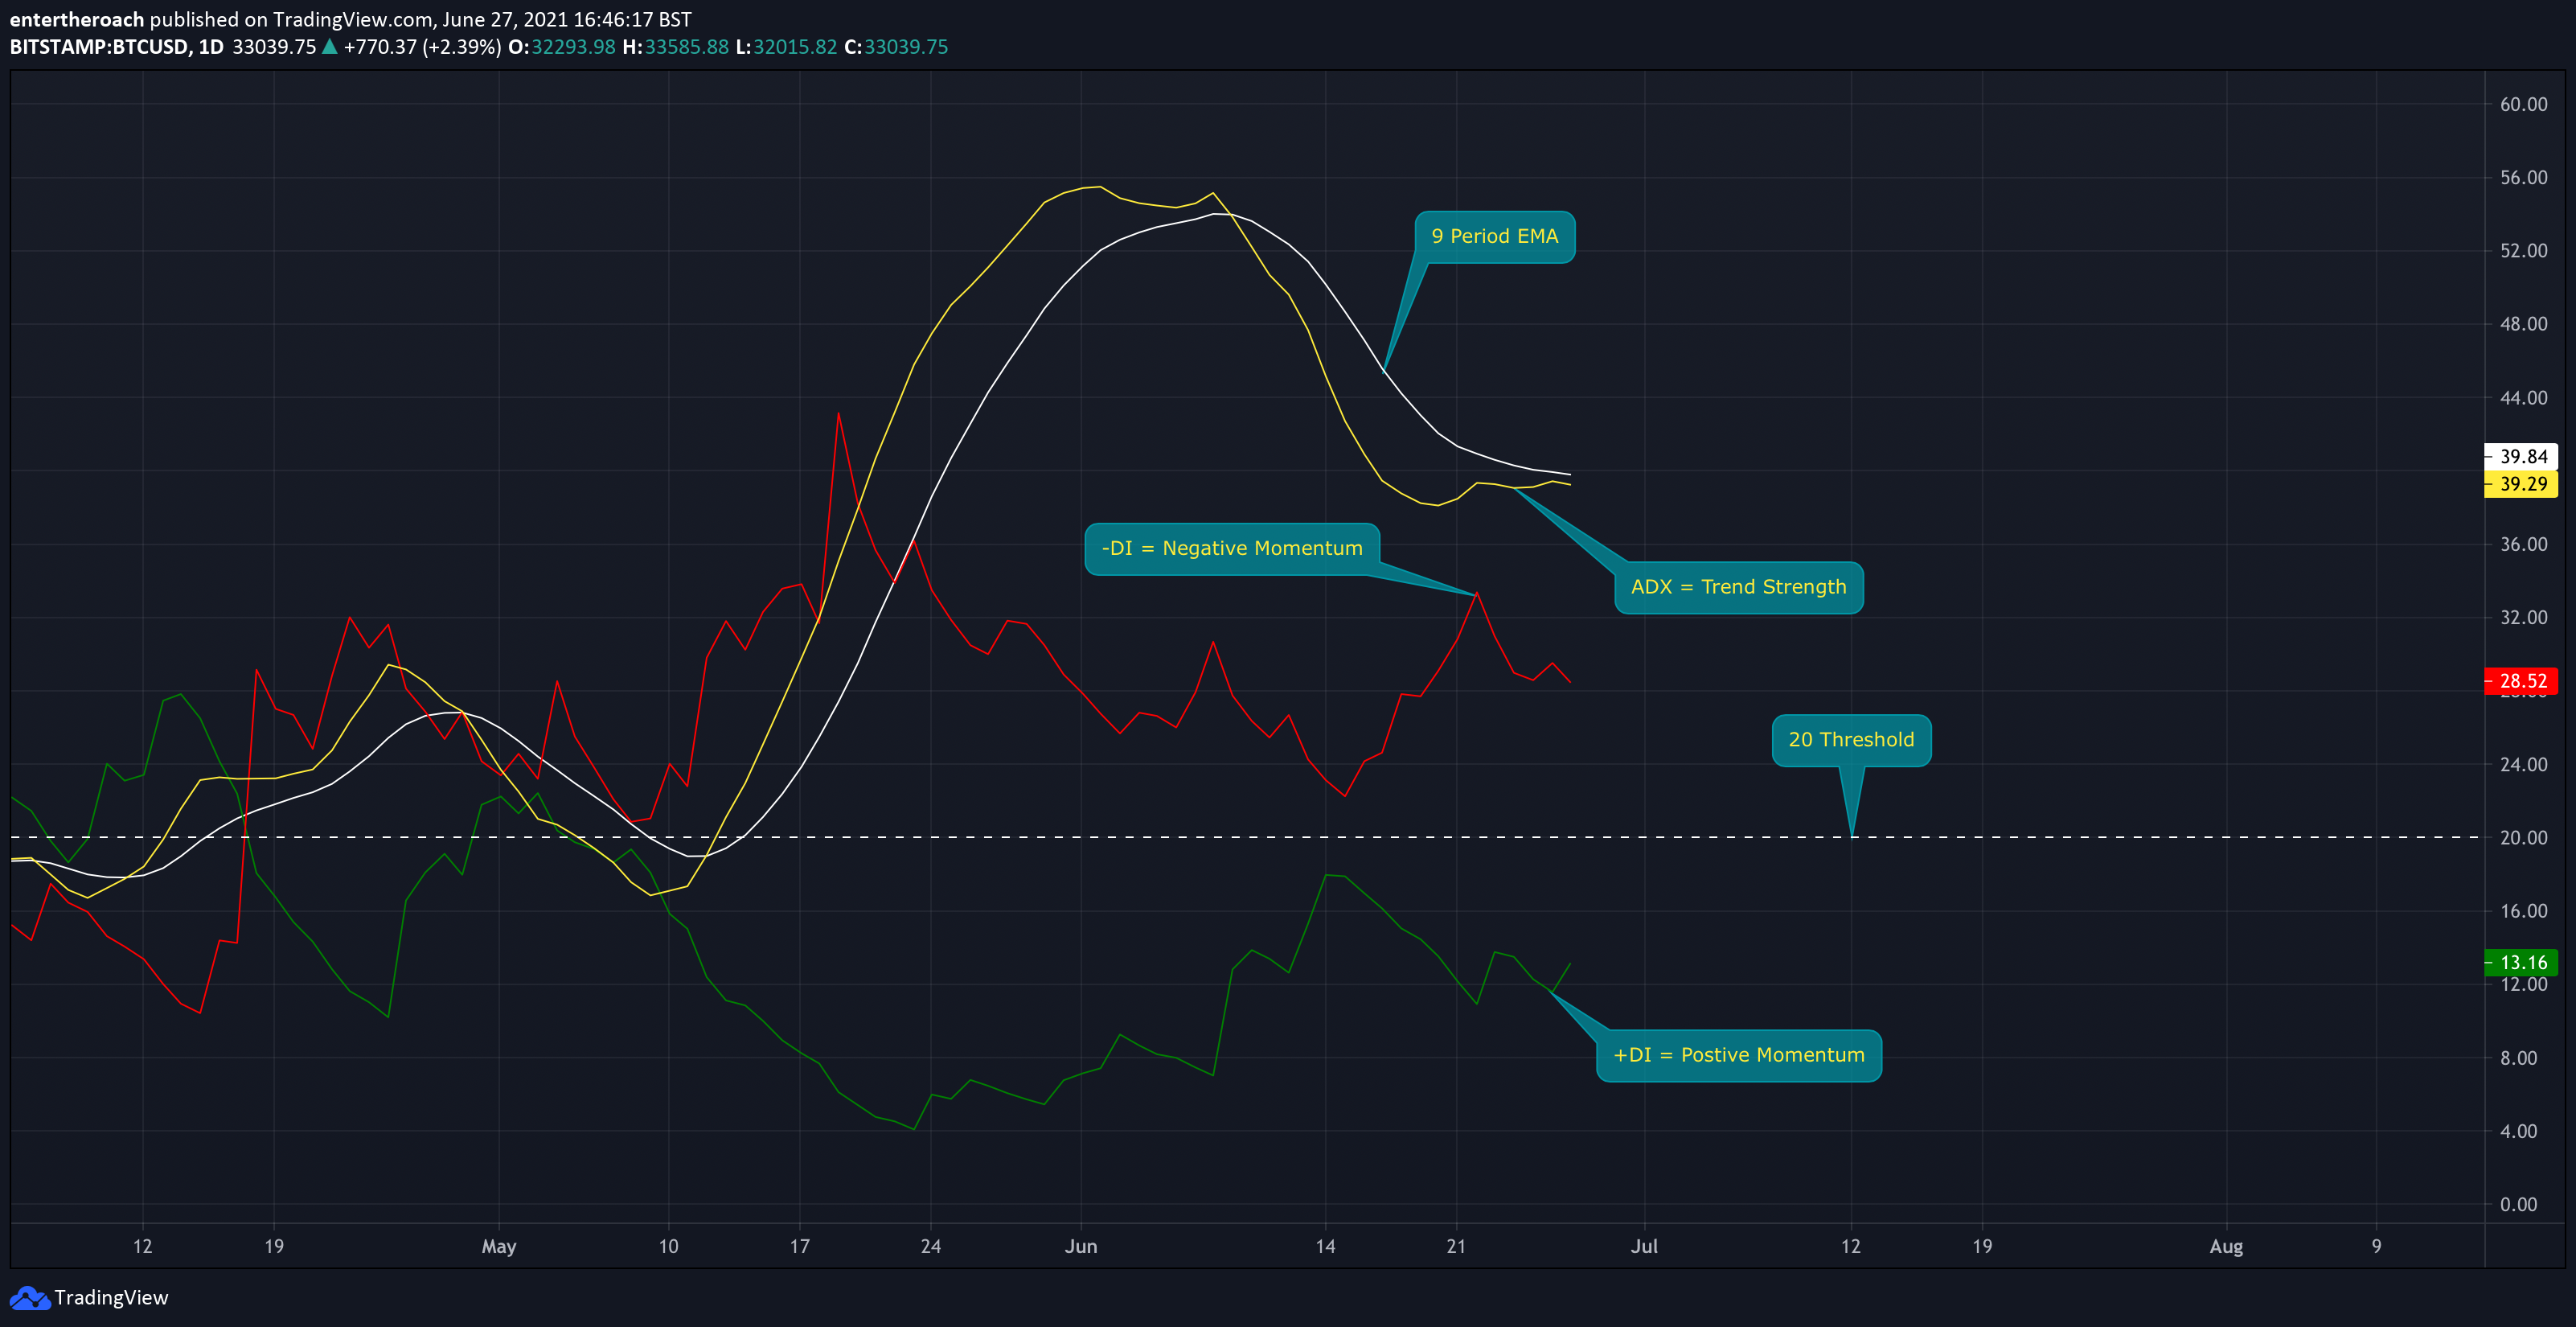The width and height of the screenshot is (2576, 1327).
Task: Click the +DI = Postive Momentum callout
Action: [x=1739, y=1056]
